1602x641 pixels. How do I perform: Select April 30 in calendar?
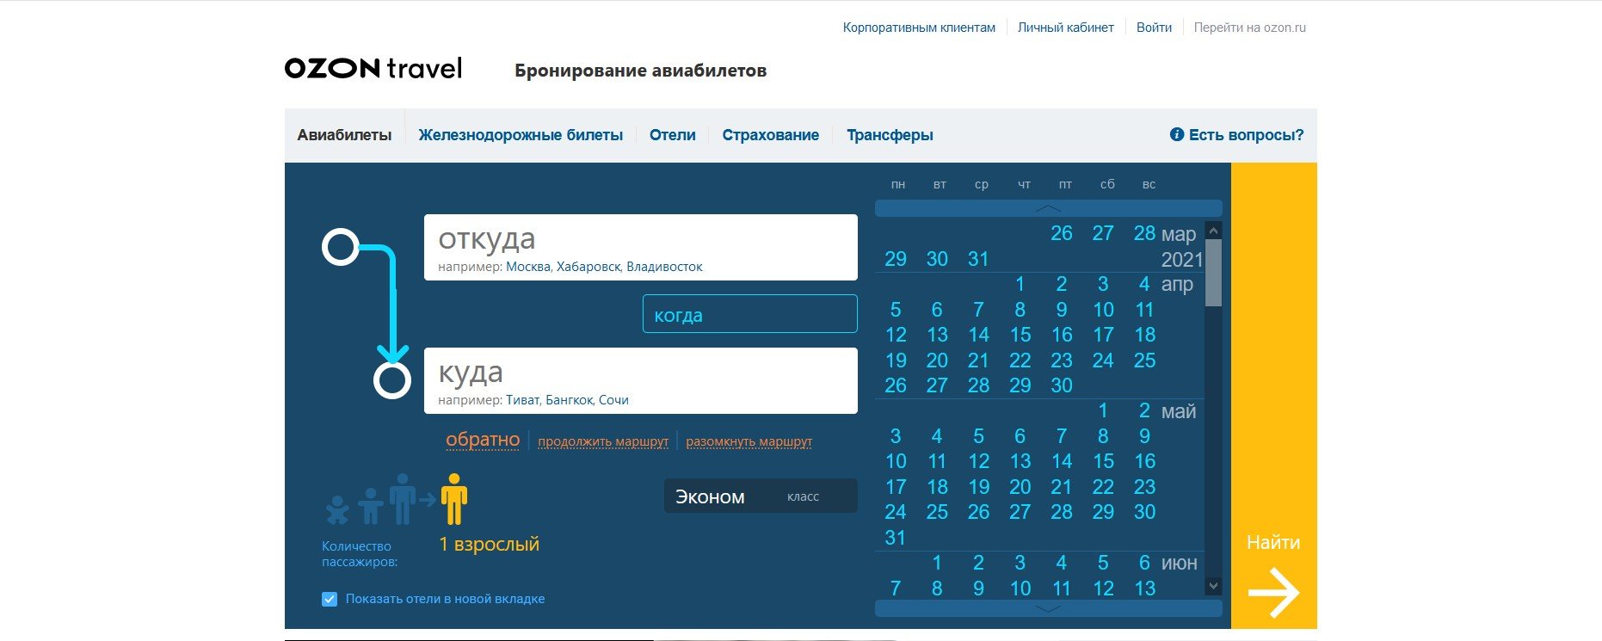pos(1062,385)
